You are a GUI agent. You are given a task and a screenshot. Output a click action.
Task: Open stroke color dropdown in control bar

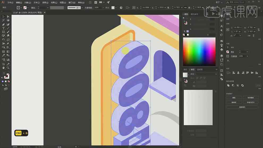pos(28,8)
